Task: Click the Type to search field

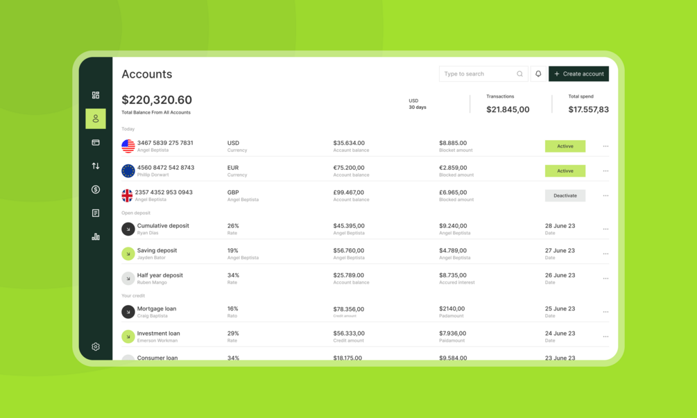Action: click(x=483, y=73)
